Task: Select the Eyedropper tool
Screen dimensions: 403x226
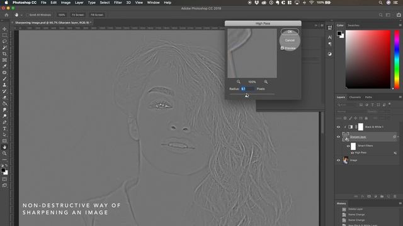Action: [x=4, y=66]
